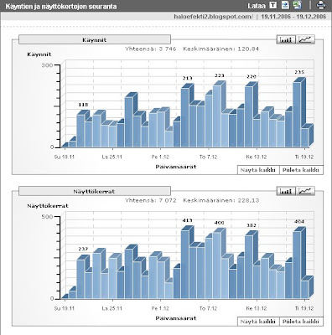Switch Käynnit chart to line view icon
This screenshot has height=335, width=332.
tap(305, 39)
